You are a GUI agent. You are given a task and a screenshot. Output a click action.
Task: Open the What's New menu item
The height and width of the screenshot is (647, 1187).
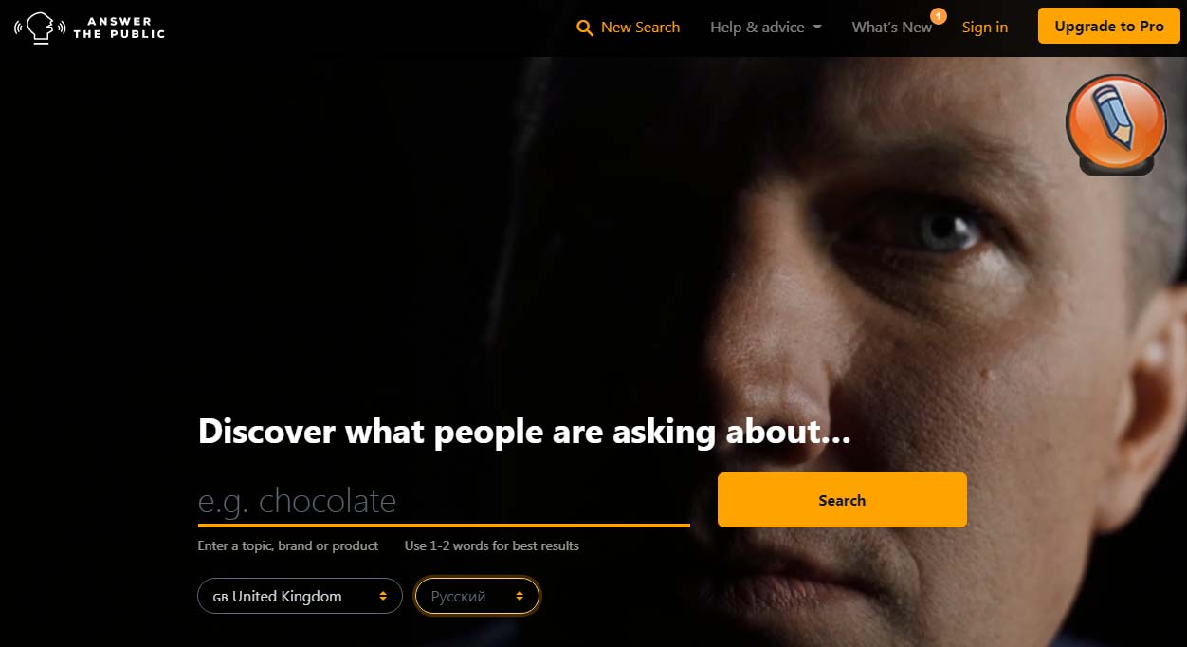pyautogui.click(x=892, y=28)
